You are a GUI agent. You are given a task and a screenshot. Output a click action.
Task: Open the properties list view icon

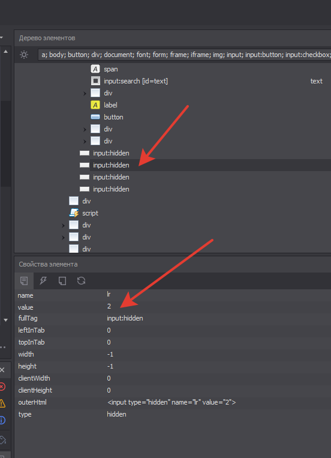click(x=24, y=281)
